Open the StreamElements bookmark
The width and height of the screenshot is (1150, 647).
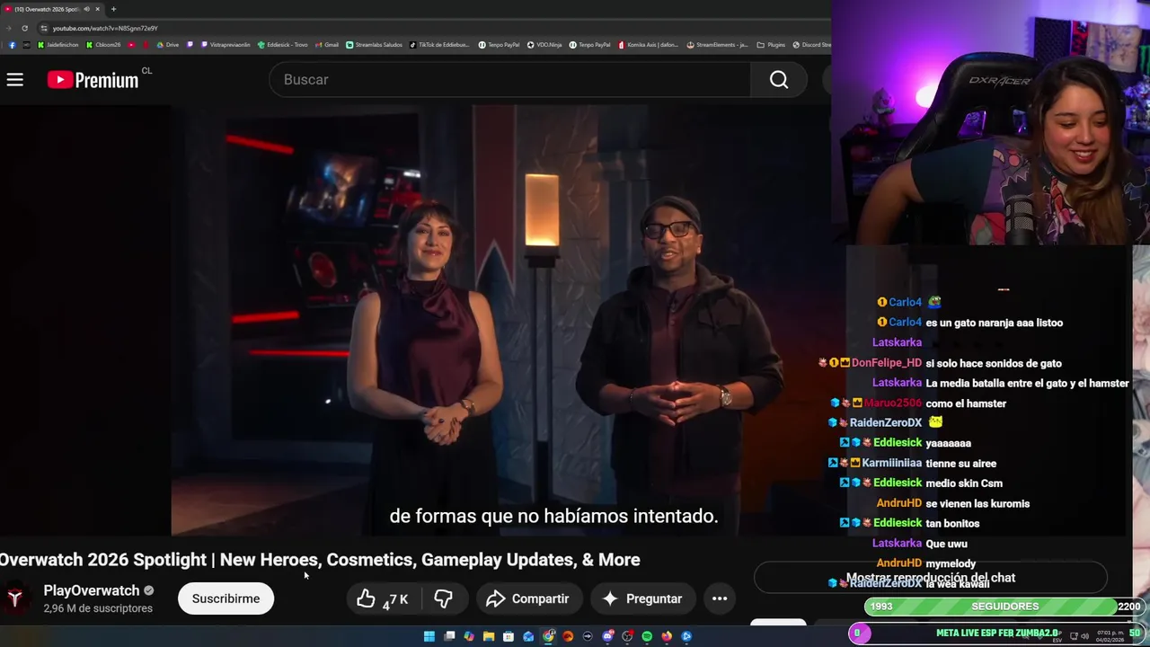pyautogui.click(x=717, y=45)
